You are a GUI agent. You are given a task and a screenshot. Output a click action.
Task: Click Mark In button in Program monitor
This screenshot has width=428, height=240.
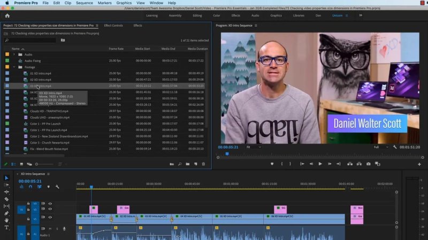click(x=282, y=164)
